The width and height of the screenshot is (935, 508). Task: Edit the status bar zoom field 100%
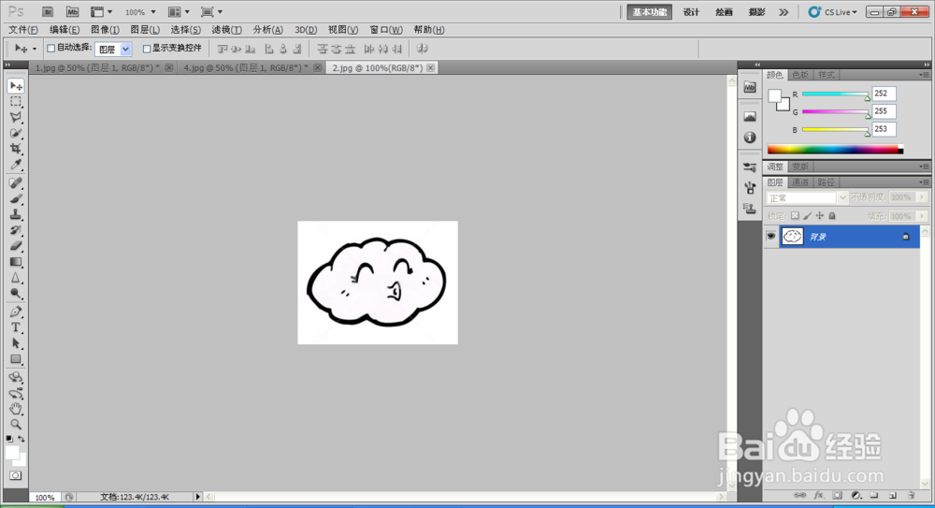point(44,497)
